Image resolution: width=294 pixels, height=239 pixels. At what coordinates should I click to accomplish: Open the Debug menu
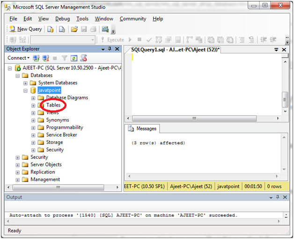coord(62,19)
